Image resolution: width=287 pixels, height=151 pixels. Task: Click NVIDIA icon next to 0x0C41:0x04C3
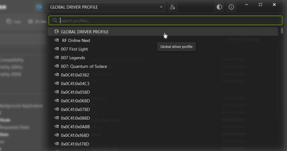coord(57,83)
